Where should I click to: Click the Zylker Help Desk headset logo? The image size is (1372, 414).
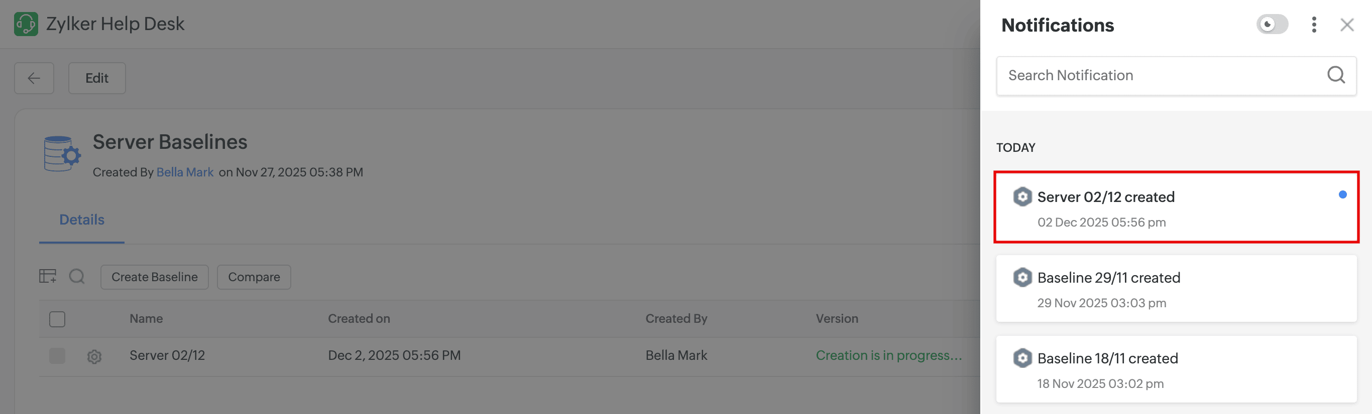pyautogui.click(x=26, y=24)
